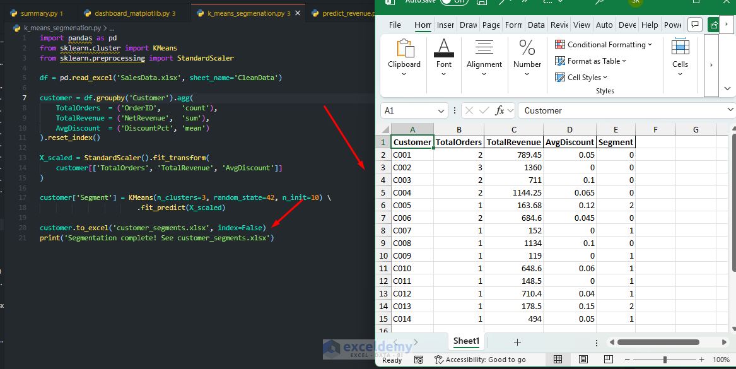Click k_means_segmenation.py in breadcrumb

62,28
